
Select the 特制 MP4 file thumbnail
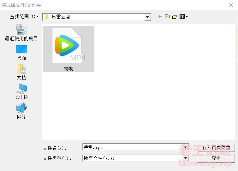click(x=69, y=49)
